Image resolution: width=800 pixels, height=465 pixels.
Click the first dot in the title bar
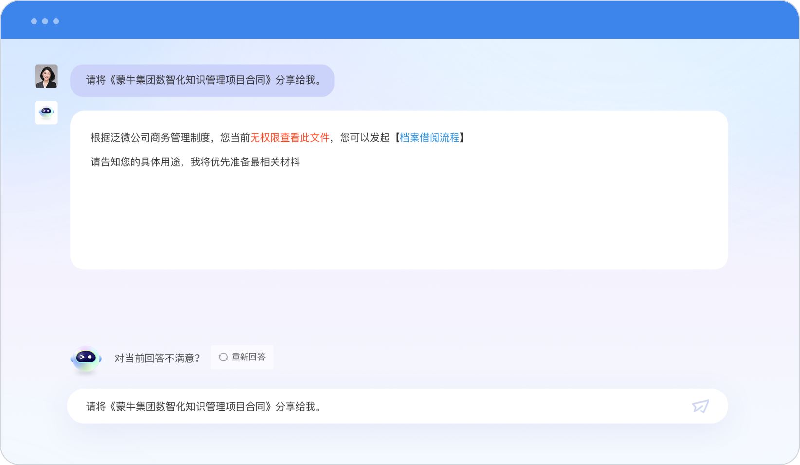pos(34,21)
